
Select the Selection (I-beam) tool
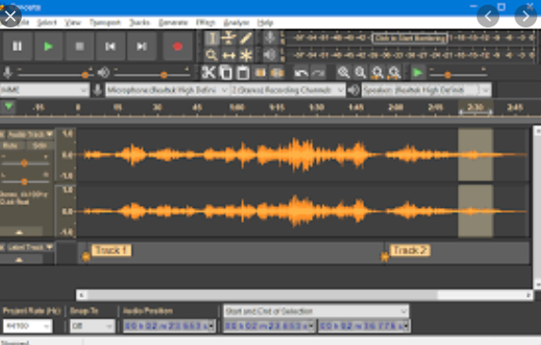(212, 38)
